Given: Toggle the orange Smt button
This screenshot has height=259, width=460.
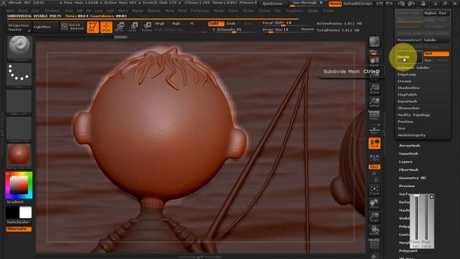Looking at the screenshot, I should (x=436, y=54).
